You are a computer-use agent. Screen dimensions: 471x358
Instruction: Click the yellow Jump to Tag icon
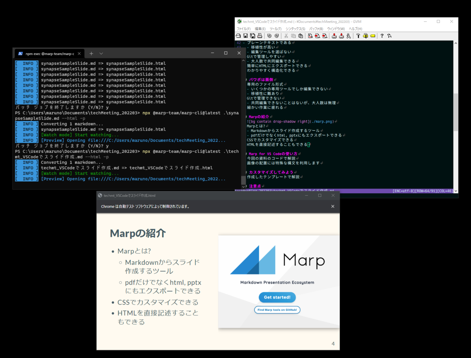coord(372,36)
